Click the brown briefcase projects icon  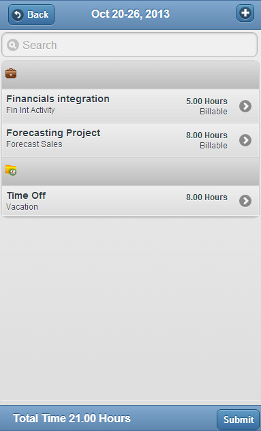[11, 74]
